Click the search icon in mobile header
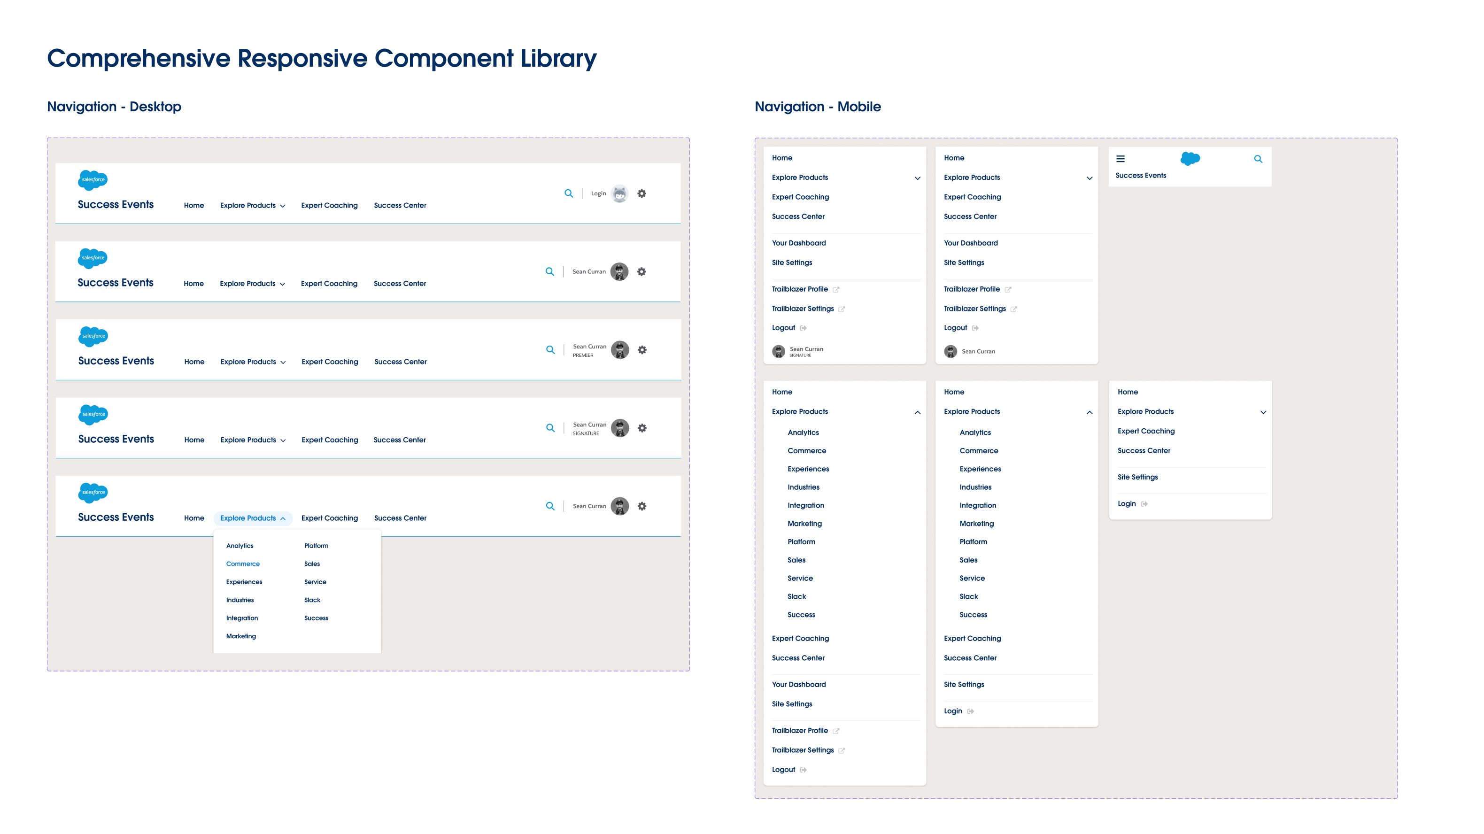The height and width of the screenshot is (834, 1484). pos(1258,159)
